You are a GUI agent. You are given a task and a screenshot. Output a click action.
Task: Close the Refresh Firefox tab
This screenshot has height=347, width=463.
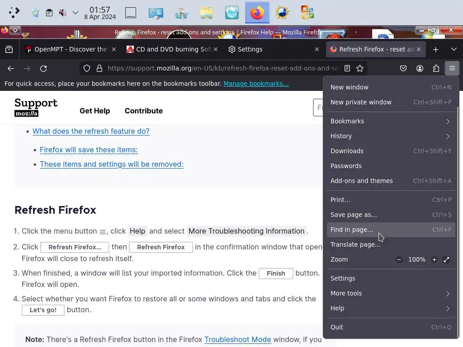pos(419,49)
